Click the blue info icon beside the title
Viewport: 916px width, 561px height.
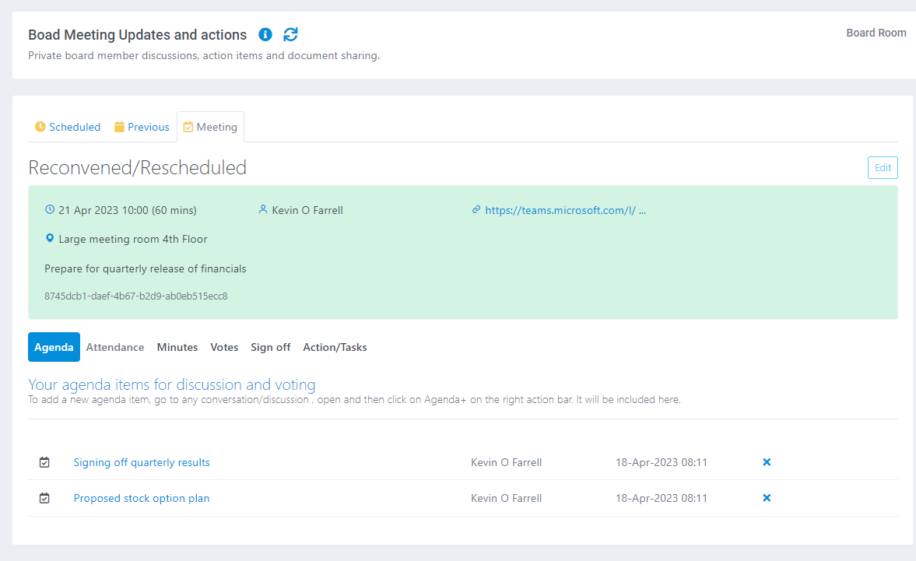click(x=265, y=34)
